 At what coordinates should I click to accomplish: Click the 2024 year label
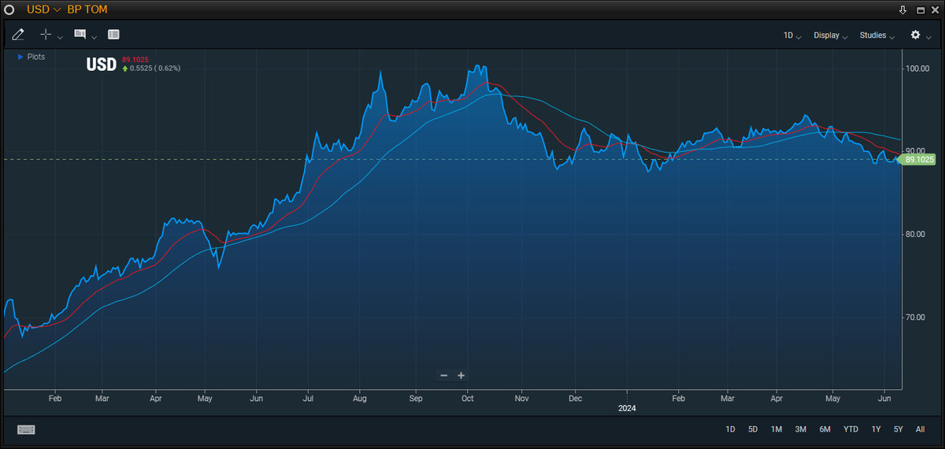pyautogui.click(x=627, y=408)
